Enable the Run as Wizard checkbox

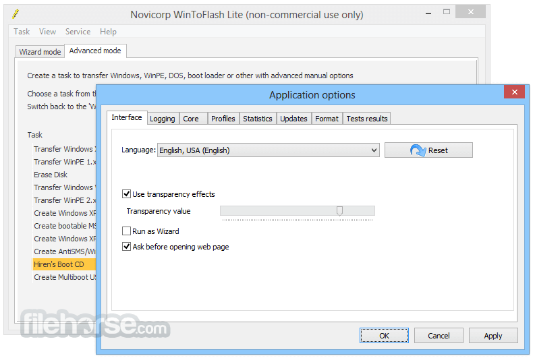coord(126,231)
